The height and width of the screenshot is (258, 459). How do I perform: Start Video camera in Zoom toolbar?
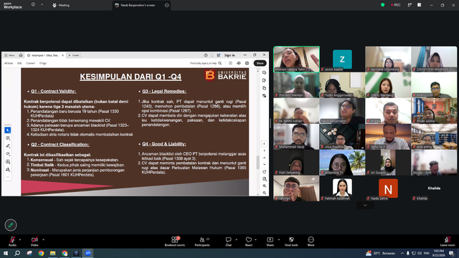pos(34,241)
